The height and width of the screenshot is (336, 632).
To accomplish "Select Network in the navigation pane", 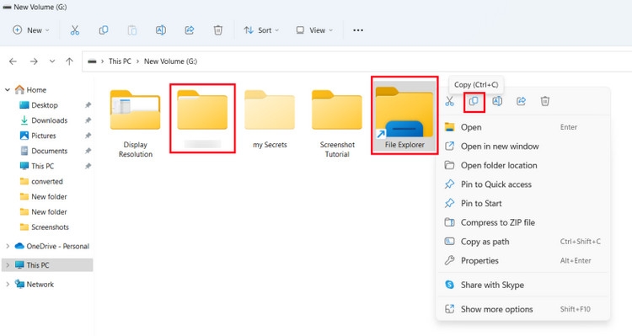I will [x=40, y=284].
